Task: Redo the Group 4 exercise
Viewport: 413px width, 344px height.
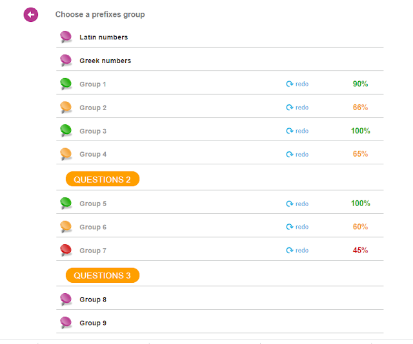Action: coord(297,155)
